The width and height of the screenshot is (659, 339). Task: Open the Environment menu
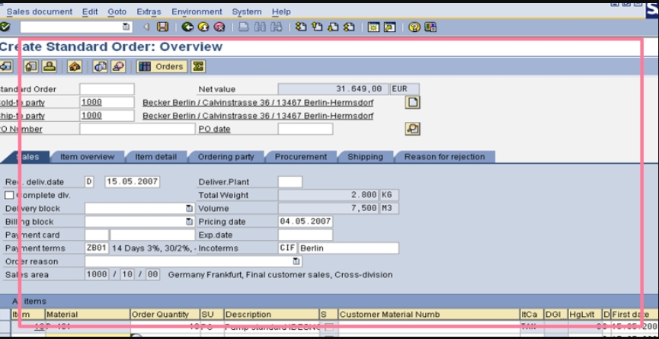pos(197,11)
